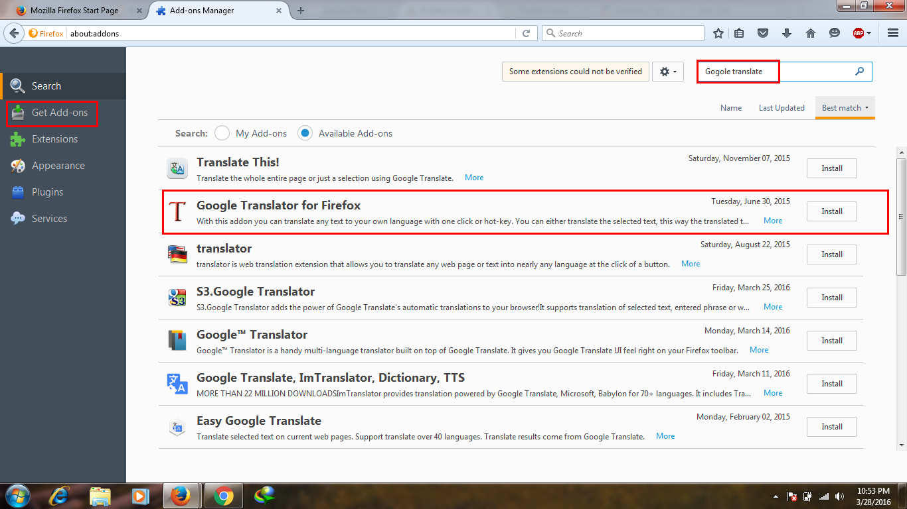The height and width of the screenshot is (509, 907).
Task: Go to Firefox home page icon
Action: click(810, 33)
